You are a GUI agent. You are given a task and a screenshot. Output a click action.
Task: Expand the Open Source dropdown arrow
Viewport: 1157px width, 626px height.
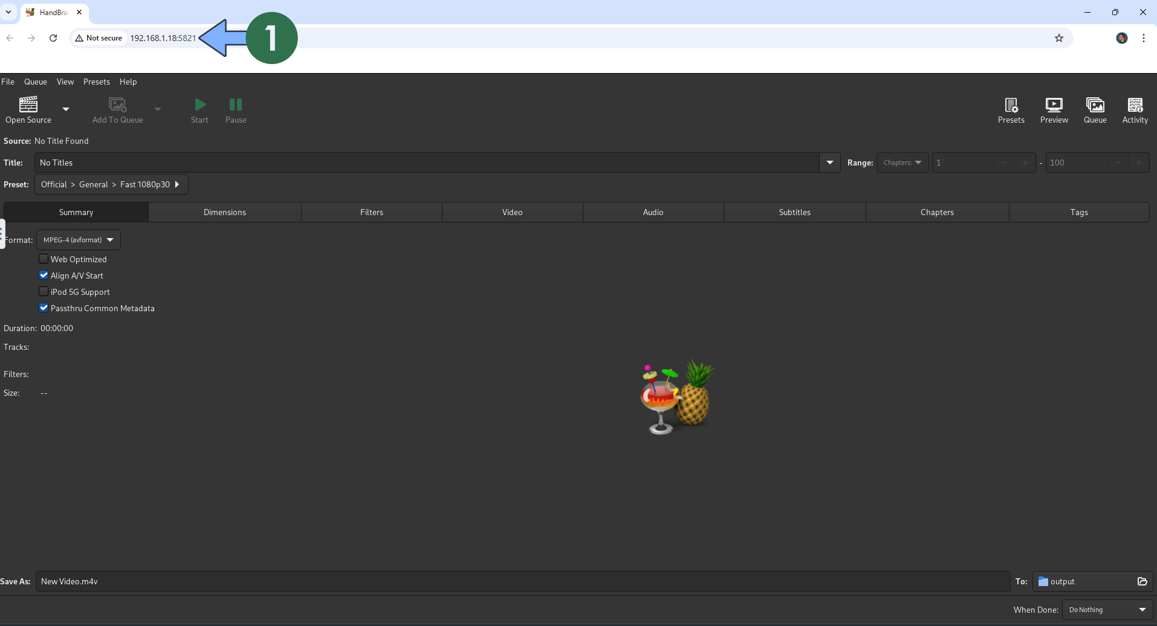pos(66,109)
